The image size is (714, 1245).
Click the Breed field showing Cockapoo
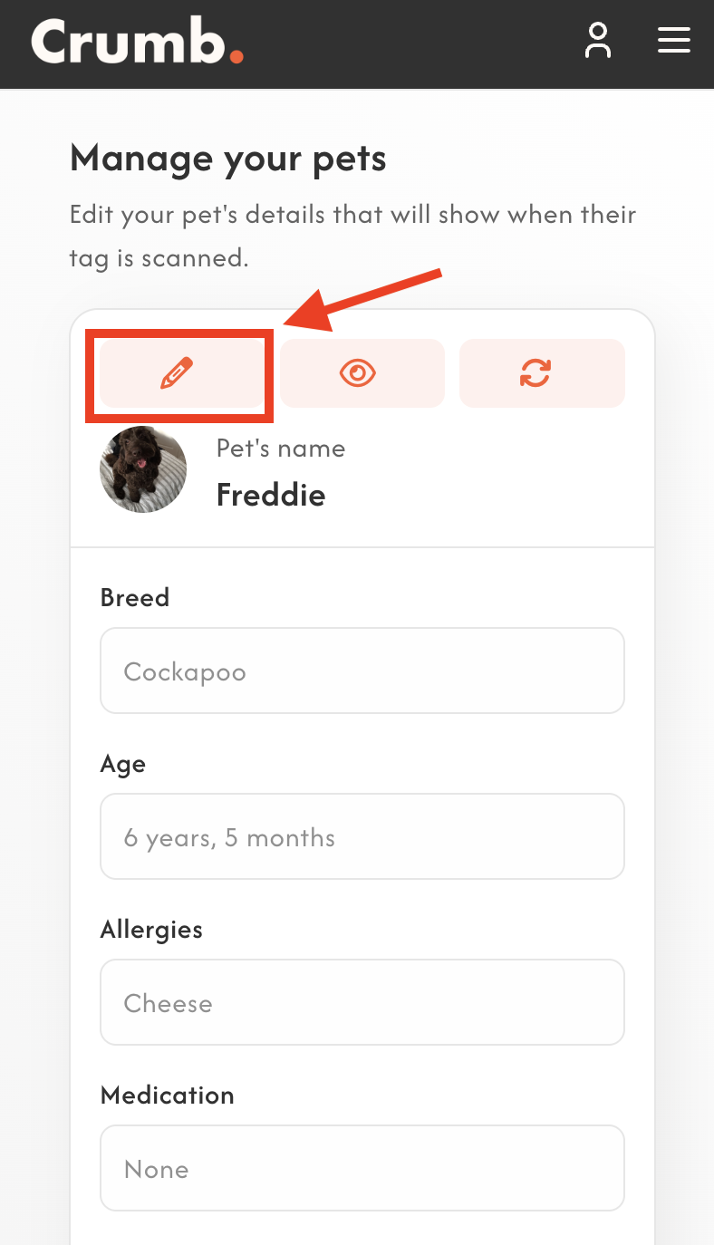pos(362,671)
